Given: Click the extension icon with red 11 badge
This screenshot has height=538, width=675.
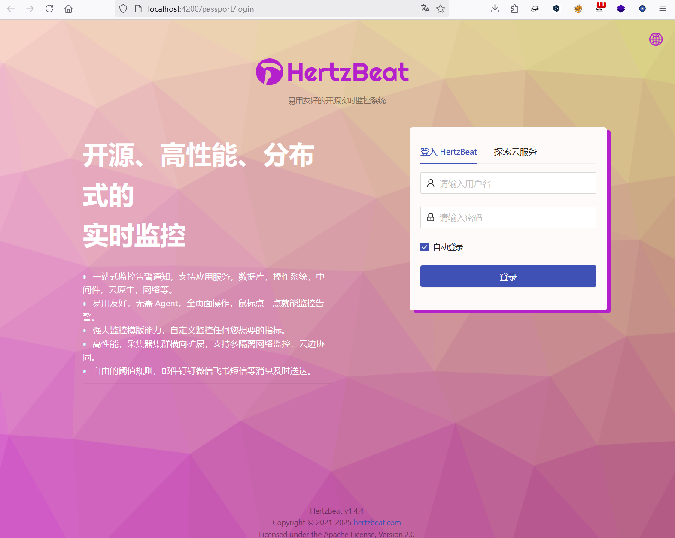Looking at the screenshot, I should [x=600, y=7].
